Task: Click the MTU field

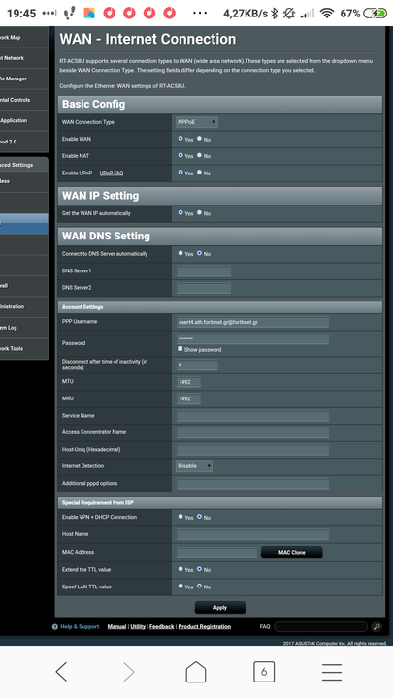Action: pyautogui.click(x=188, y=382)
